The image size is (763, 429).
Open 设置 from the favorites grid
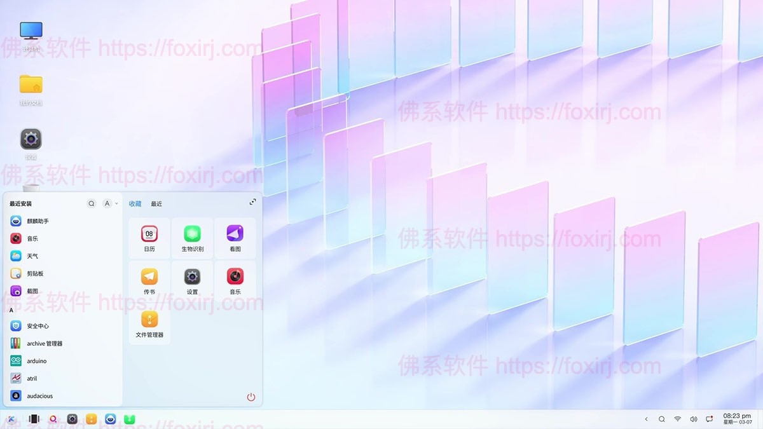point(192,281)
